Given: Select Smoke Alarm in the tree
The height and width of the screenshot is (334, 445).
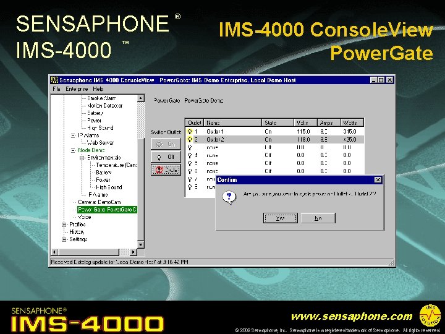Looking at the screenshot, I should [x=101, y=98].
